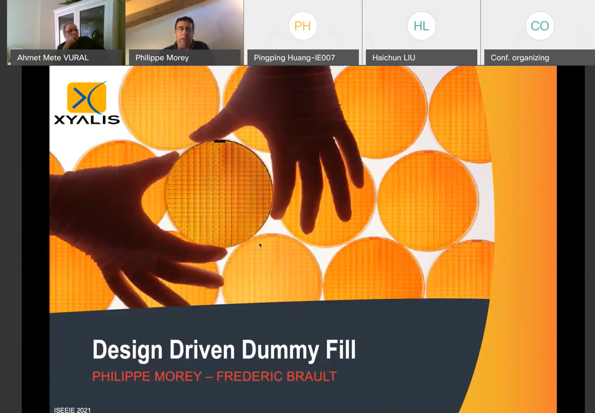Screen dimensions: 595x413
Task: Select the Haichun LIU name label
Action: click(393, 58)
